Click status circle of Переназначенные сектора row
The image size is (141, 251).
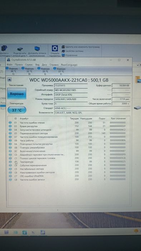10,133
